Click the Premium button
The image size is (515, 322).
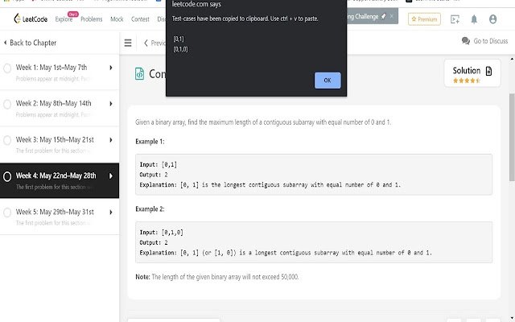point(424,19)
